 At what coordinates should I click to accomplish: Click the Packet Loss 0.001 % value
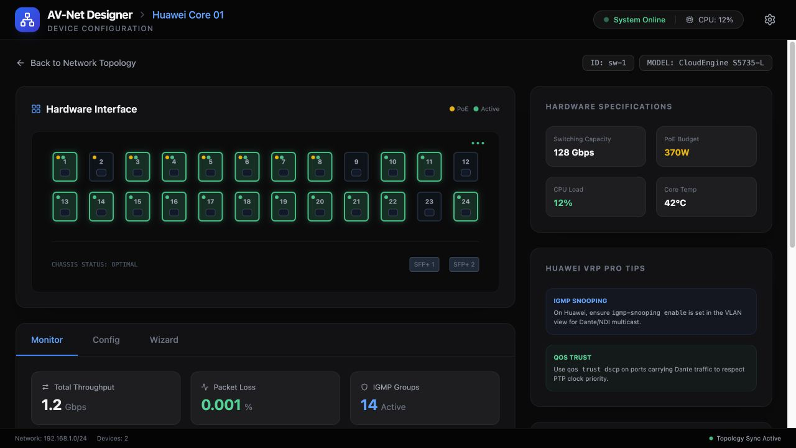tap(227, 405)
